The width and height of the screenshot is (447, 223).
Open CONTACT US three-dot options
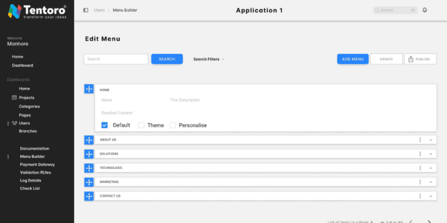point(420,196)
